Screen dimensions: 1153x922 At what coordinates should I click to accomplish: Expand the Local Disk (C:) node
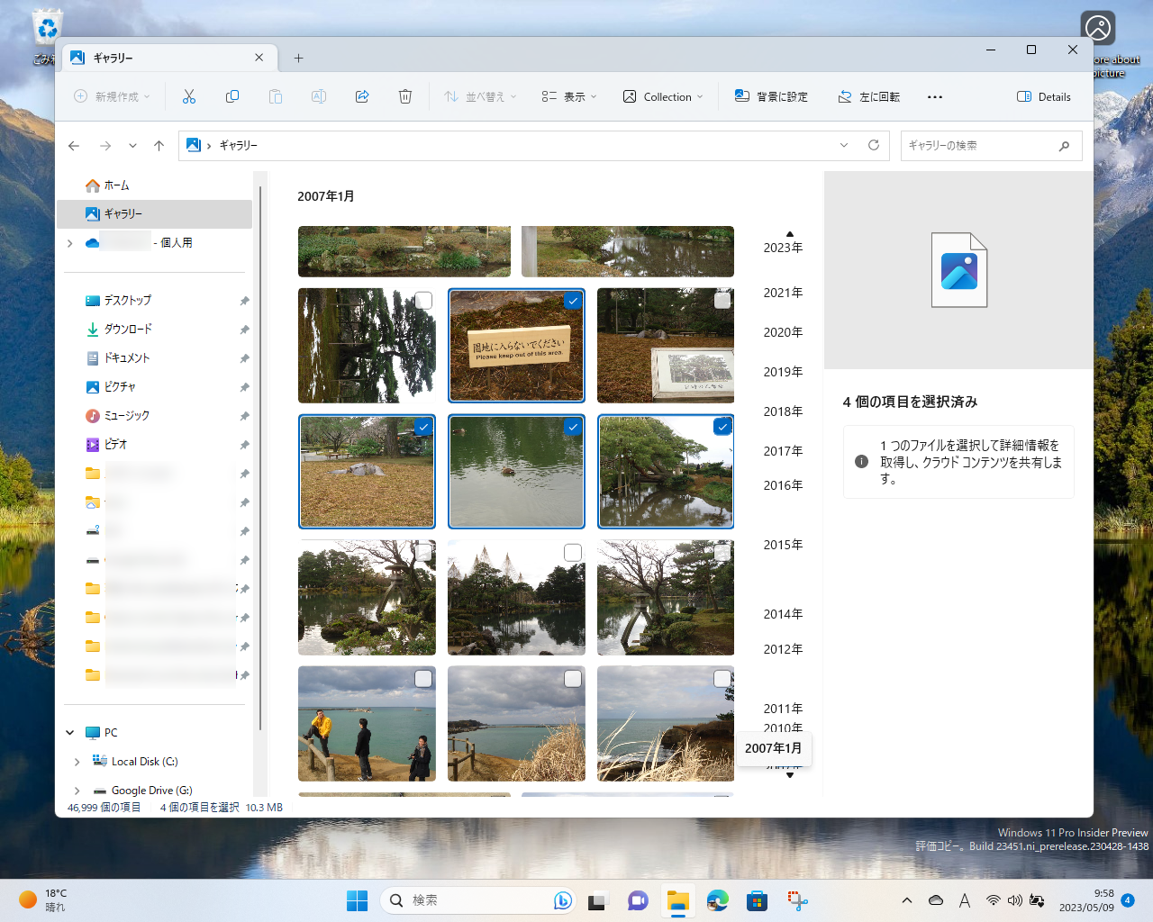[x=77, y=762]
